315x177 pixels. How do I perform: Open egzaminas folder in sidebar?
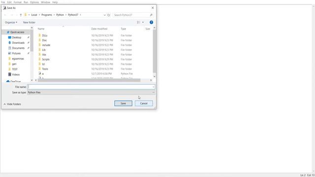tap(18, 59)
